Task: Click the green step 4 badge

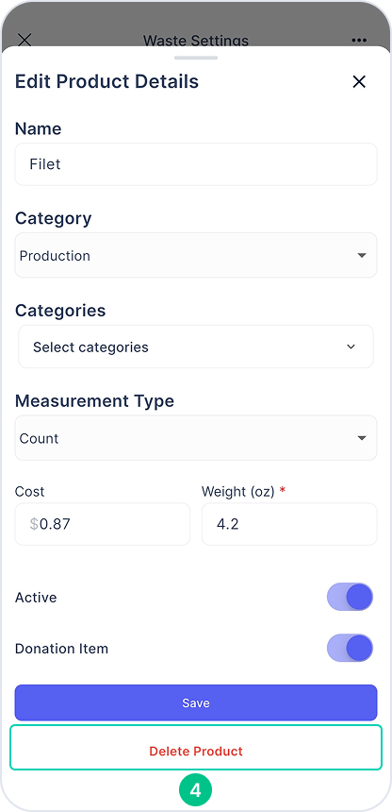Action: pos(195,789)
